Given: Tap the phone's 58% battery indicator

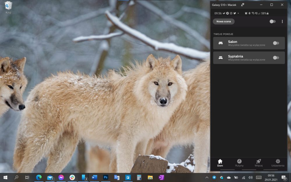Looking at the screenshot, I should tap(265, 13).
